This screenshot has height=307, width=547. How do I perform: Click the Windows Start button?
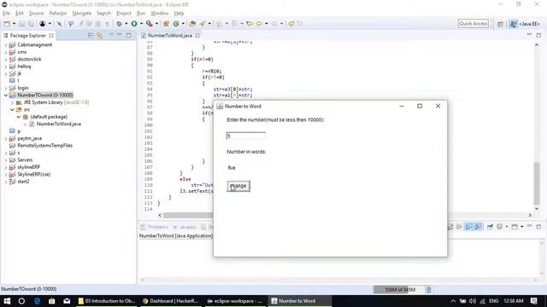pyautogui.click(x=7, y=301)
